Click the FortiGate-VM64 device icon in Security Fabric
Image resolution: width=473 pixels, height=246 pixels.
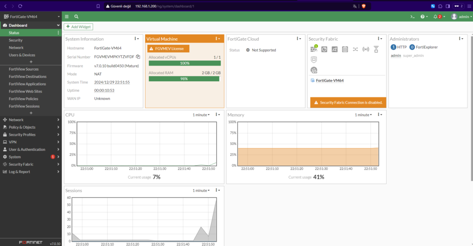click(x=313, y=80)
